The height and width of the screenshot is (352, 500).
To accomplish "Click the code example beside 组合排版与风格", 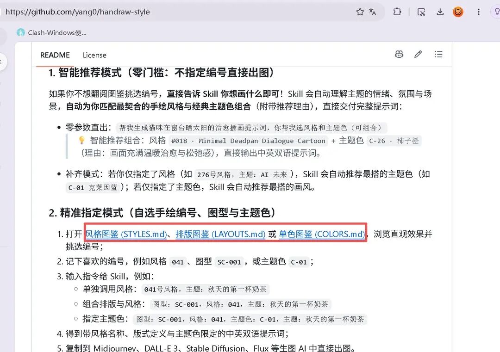I will tap(241, 304).
